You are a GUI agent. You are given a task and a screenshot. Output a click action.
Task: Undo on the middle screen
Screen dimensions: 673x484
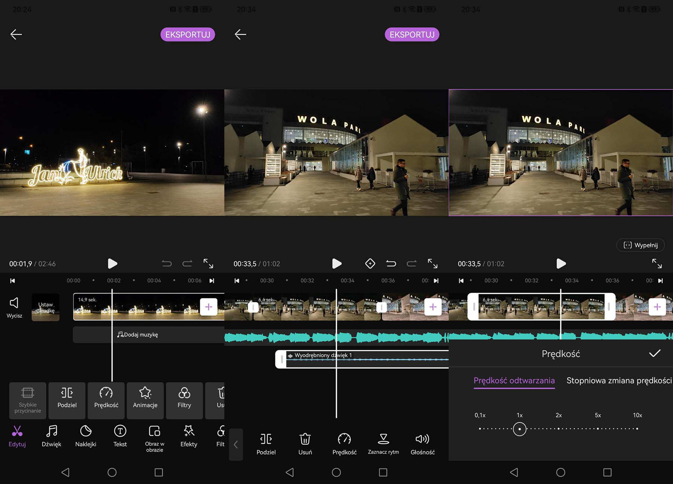[391, 263]
